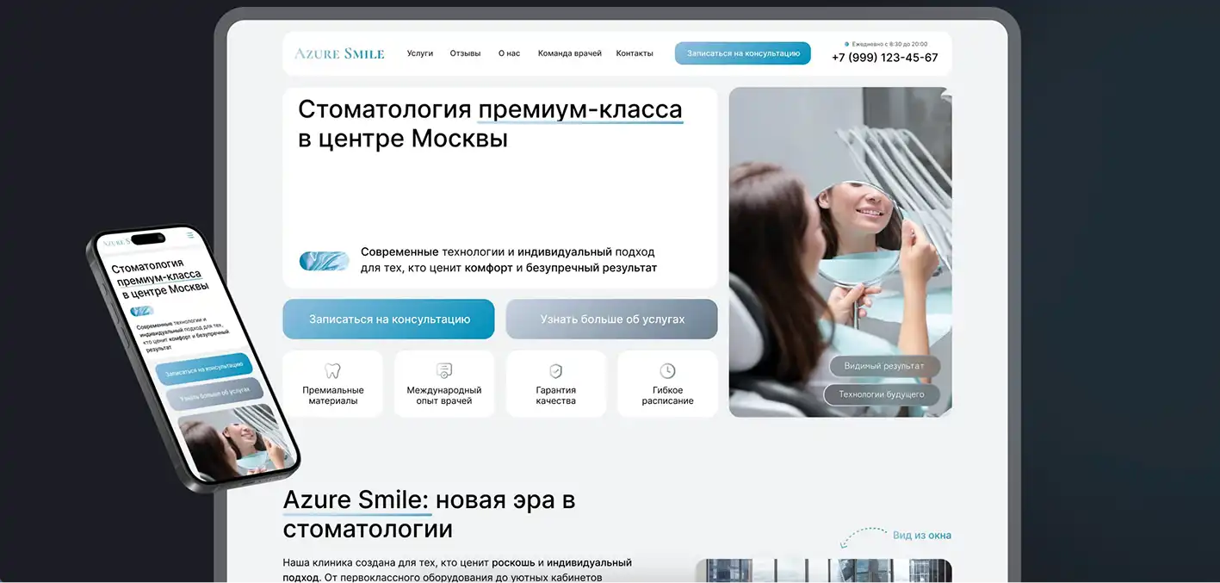Click the tooth icon above Премиальные материалы
The image size is (1220, 583).
(332, 371)
